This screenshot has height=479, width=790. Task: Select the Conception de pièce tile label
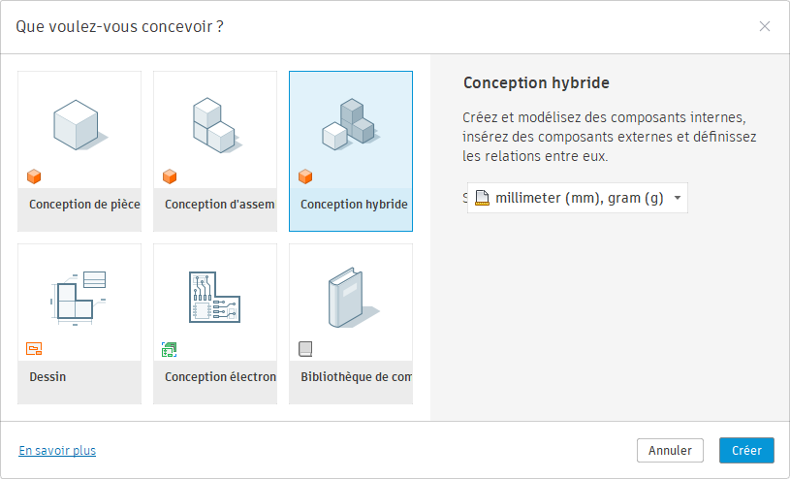[83, 205]
